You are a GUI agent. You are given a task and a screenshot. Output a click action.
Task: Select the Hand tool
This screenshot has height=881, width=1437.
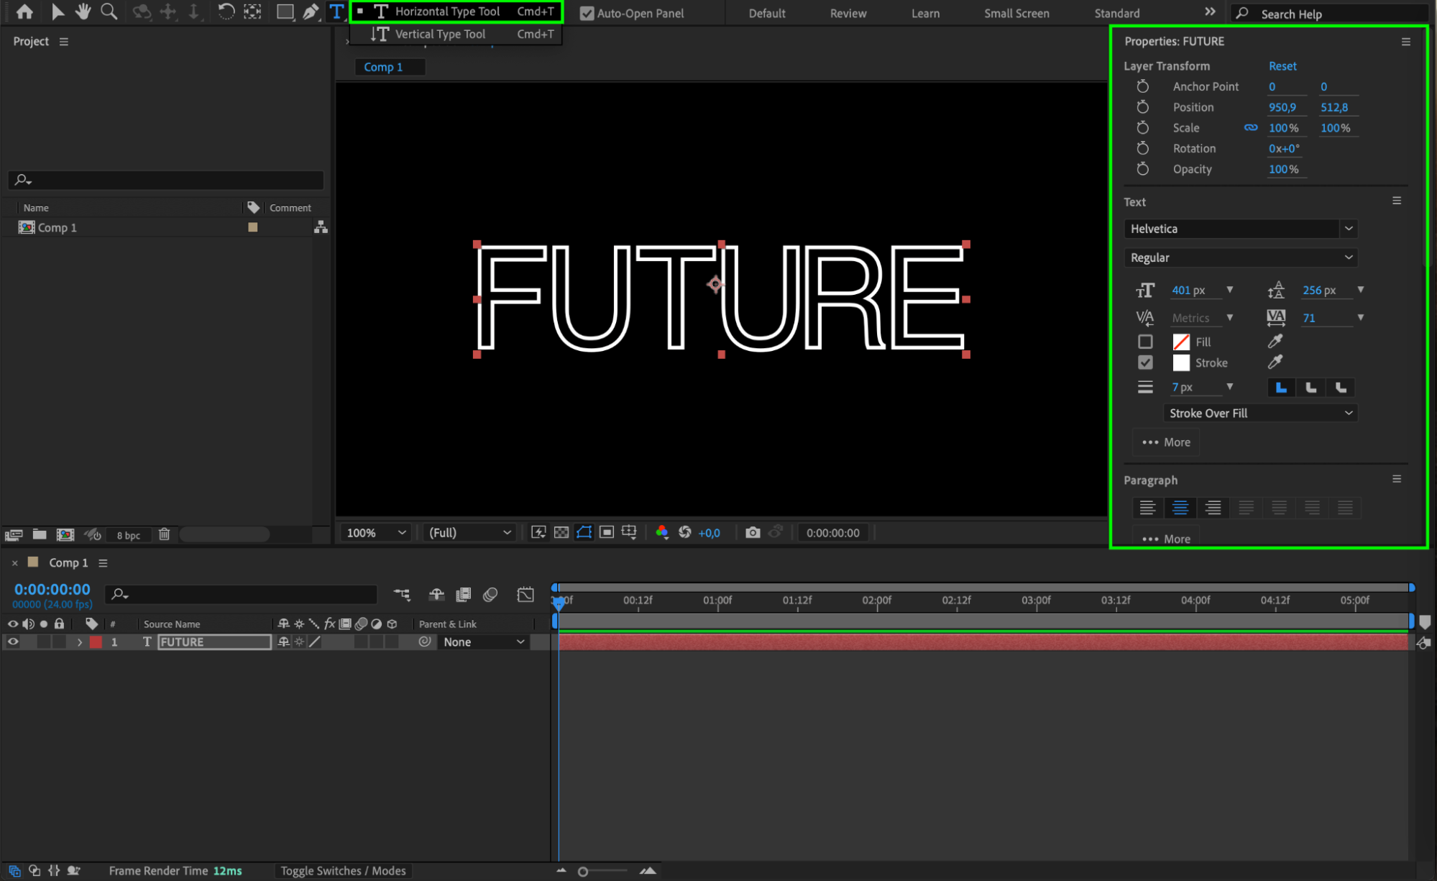tap(83, 12)
